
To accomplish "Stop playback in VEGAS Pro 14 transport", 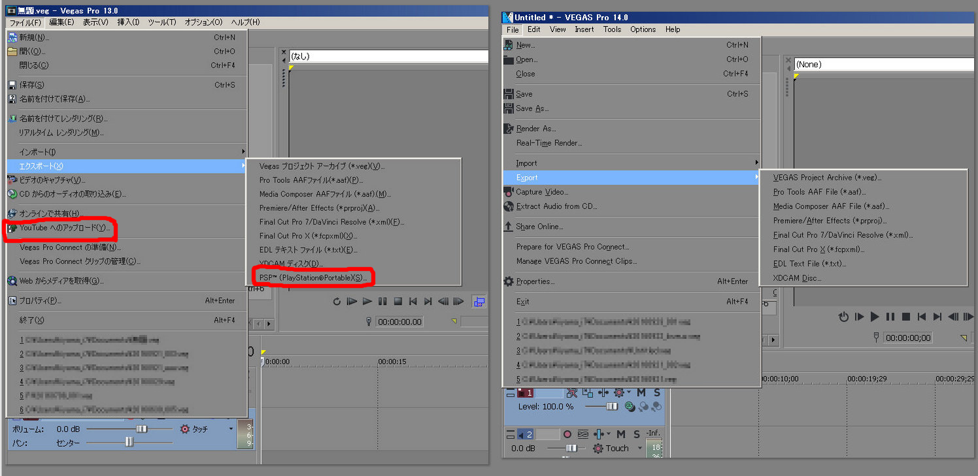I will (906, 317).
